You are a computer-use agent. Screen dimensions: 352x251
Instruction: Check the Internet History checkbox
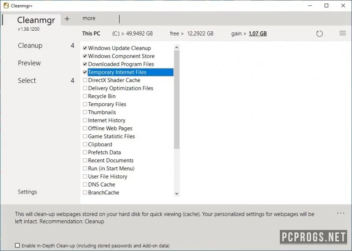point(85,120)
